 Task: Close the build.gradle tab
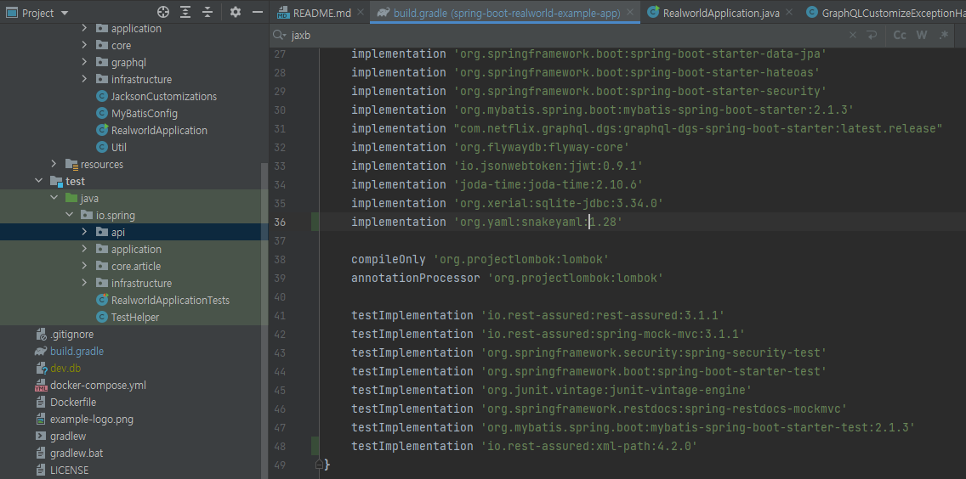(x=629, y=13)
